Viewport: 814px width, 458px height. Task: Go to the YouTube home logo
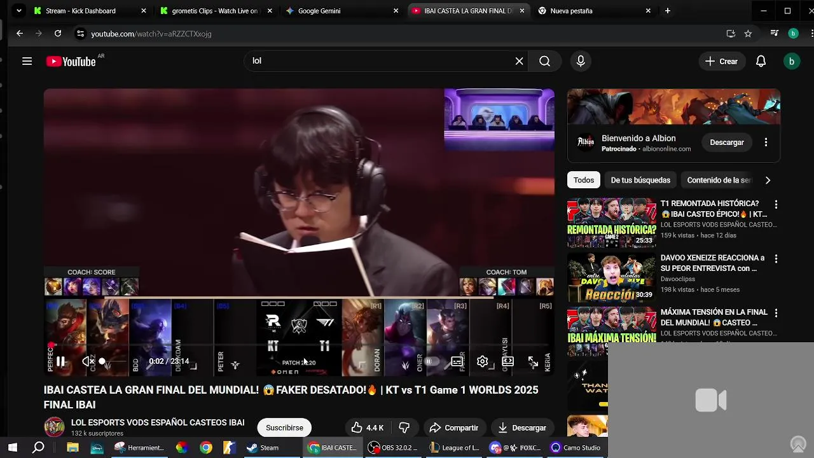coord(71,61)
